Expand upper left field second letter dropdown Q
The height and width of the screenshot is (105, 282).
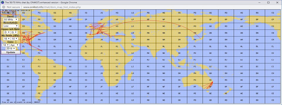pos(14,32)
